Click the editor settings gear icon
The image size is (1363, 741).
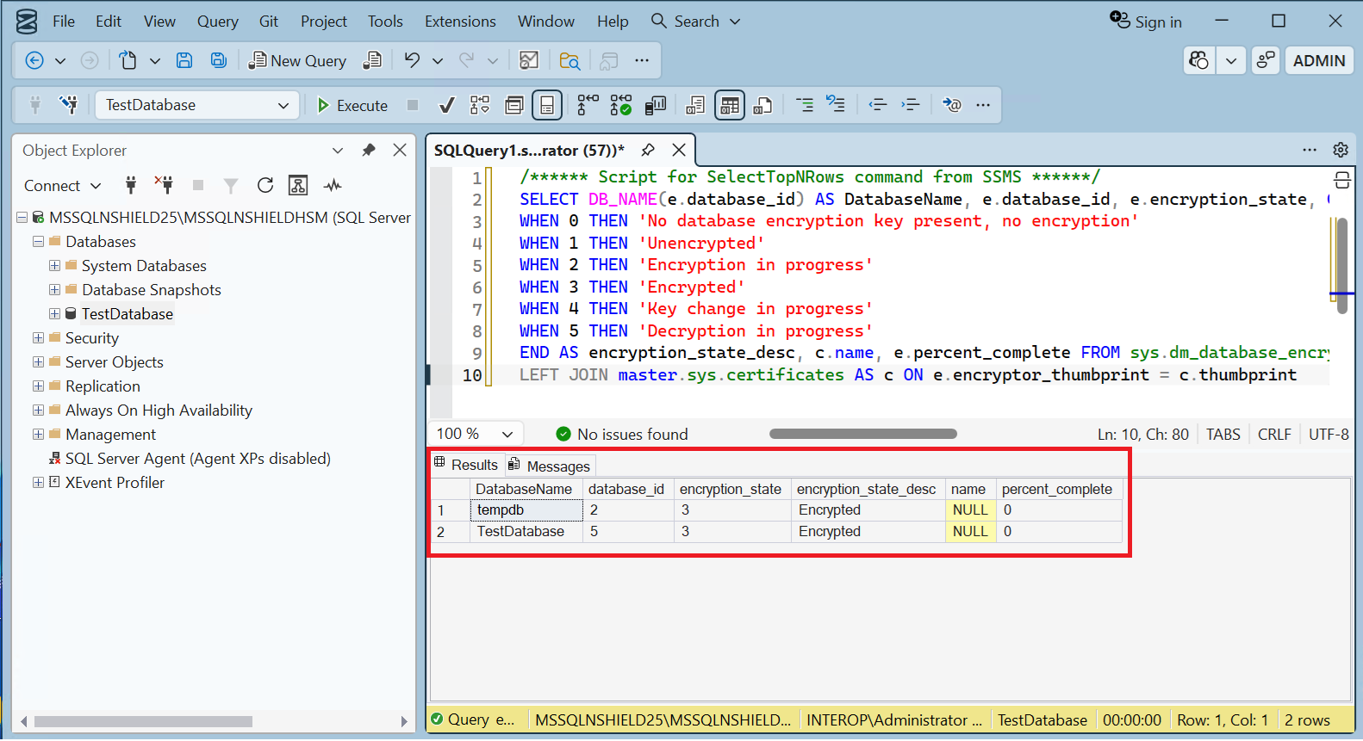[1341, 150]
